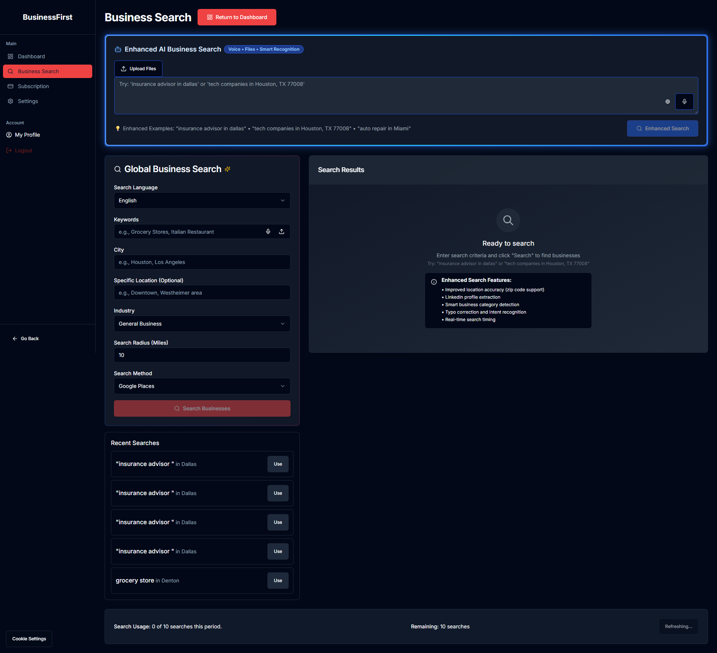
Task: Open Dashboard in the sidebar
Action: pyautogui.click(x=47, y=56)
